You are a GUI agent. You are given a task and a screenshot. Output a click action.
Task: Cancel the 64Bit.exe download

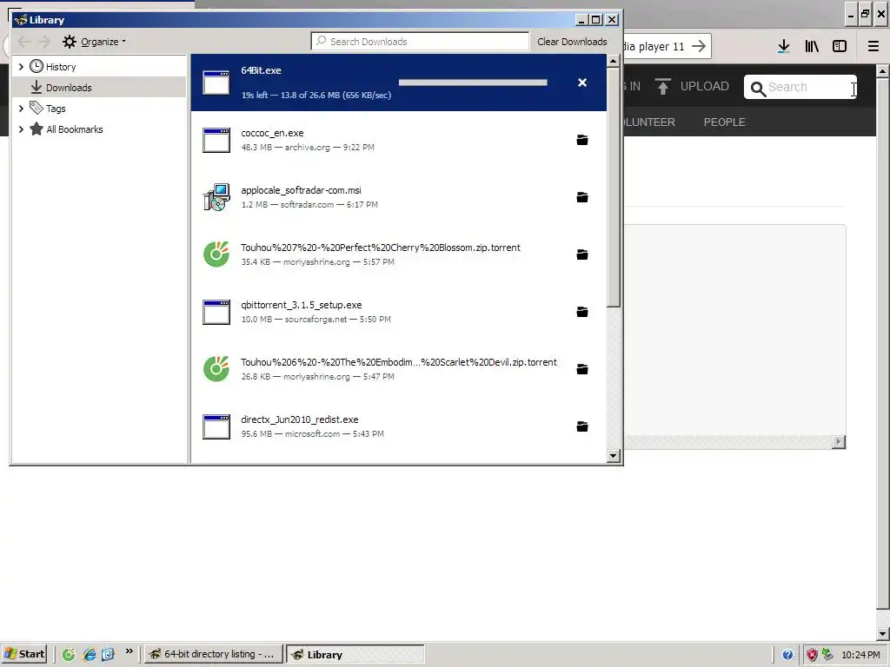[581, 83]
